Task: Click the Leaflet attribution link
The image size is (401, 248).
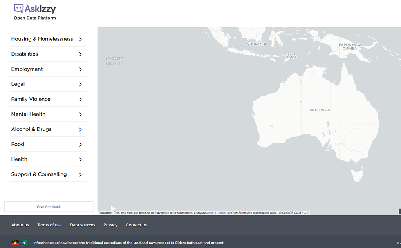Action: (221, 213)
